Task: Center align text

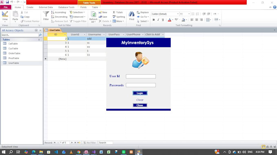Action: click(x=197, y=20)
